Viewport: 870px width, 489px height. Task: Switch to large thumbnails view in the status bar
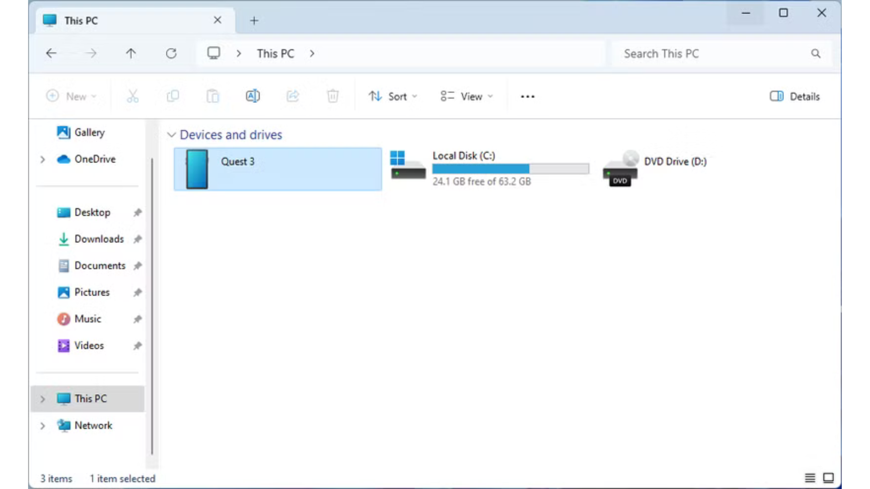(828, 478)
